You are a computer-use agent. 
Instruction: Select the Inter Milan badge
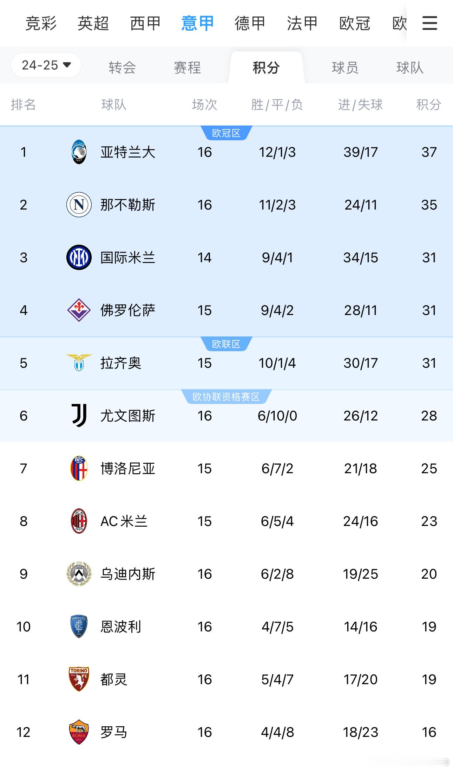[79, 257]
